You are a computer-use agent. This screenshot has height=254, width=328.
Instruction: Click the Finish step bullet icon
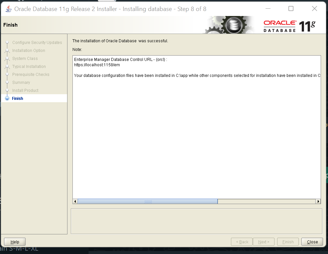tap(7, 98)
